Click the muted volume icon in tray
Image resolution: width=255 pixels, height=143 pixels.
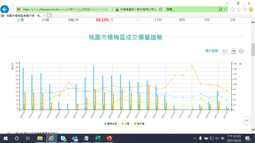(x=217, y=138)
